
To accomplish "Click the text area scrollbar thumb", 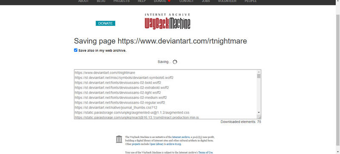I will click(259, 76).
